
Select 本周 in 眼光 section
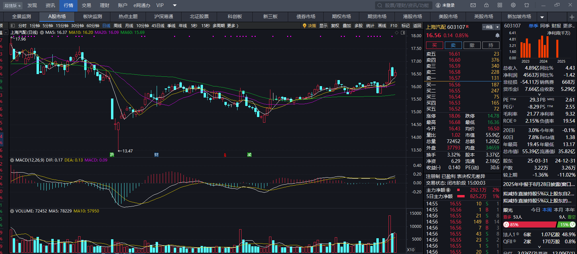coord(547,210)
